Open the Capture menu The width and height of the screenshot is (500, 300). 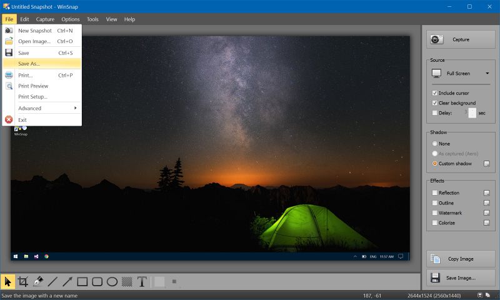tap(45, 19)
